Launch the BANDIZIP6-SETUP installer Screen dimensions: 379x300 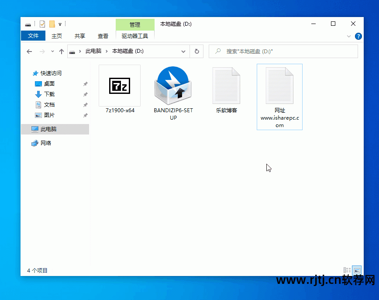coord(173,85)
